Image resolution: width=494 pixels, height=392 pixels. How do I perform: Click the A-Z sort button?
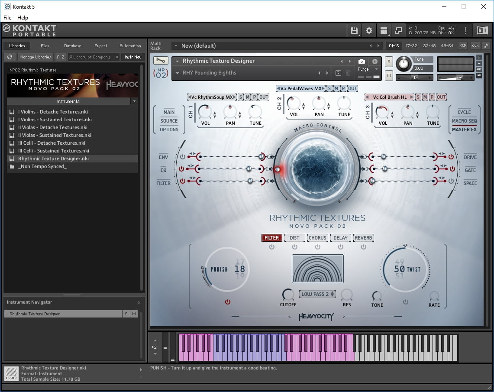coord(61,57)
